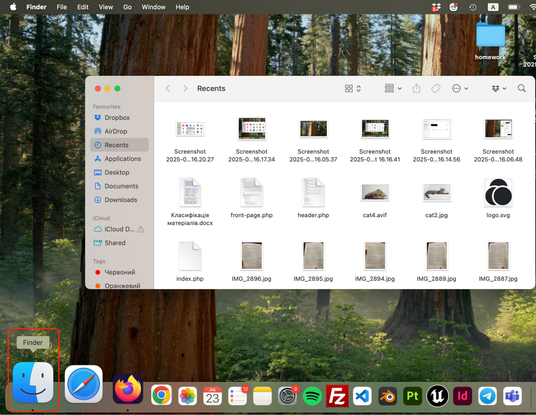The image size is (536, 415).
Task: Open the cat4.avif thumbnail
Action: tap(375, 192)
